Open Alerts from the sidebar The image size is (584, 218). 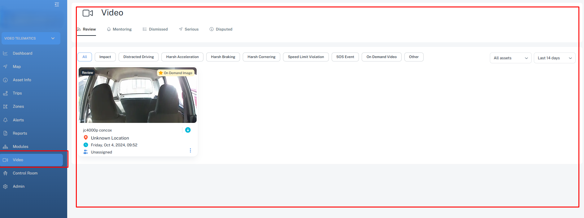click(18, 120)
